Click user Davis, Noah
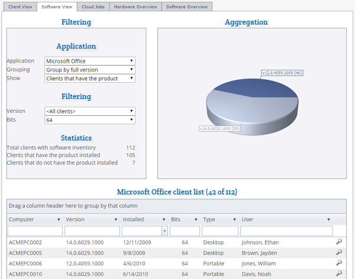The height and width of the screenshot is (279, 355). pos(256,274)
